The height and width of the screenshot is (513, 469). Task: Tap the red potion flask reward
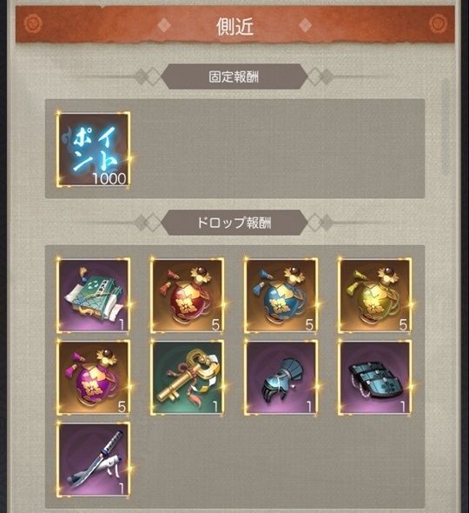tap(188, 295)
